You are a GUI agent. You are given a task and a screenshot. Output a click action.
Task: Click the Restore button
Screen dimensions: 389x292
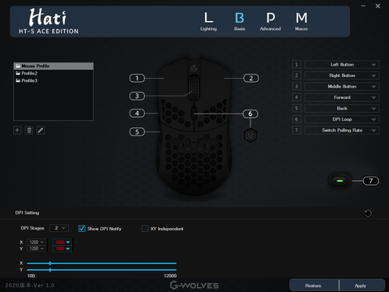314,286
